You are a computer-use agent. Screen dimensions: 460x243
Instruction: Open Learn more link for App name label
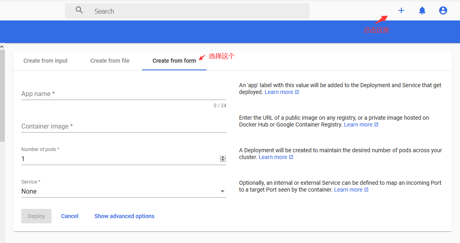(x=278, y=92)
